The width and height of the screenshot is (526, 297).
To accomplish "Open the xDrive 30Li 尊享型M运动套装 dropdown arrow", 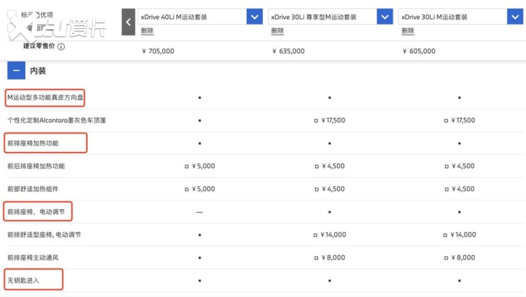I will click(385, 17).
